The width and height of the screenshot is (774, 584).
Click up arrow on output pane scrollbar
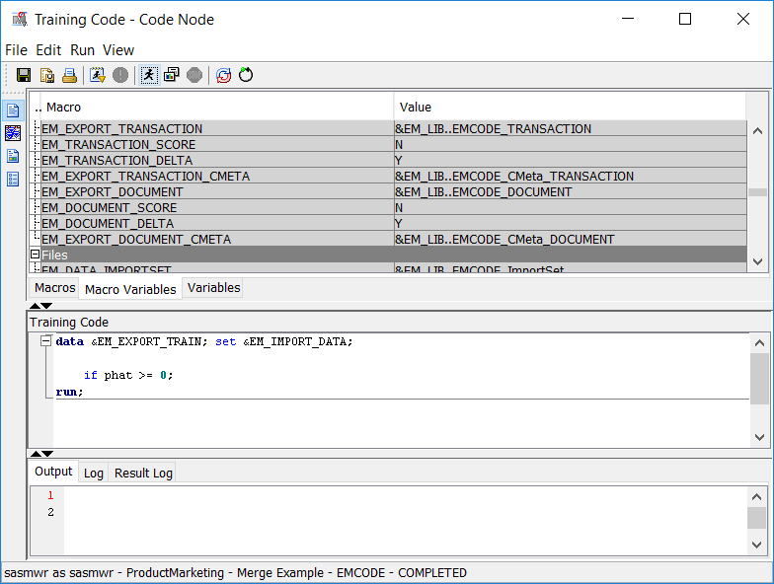click(x=756, y=497)
